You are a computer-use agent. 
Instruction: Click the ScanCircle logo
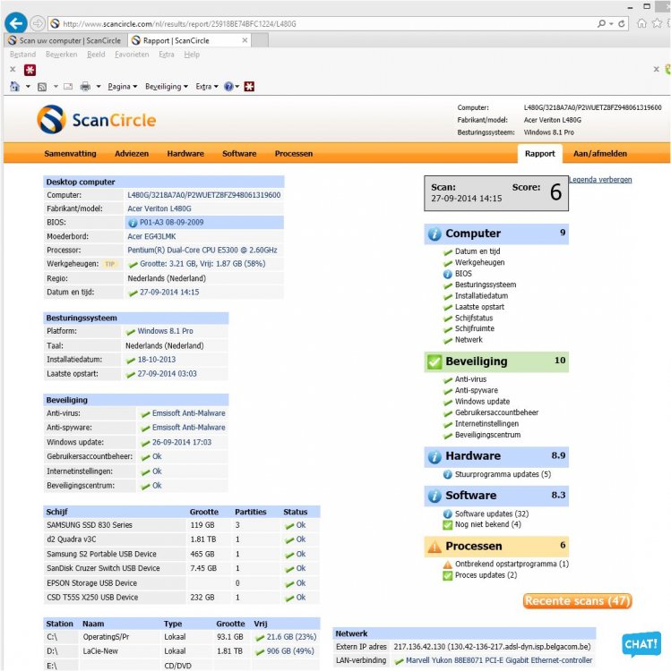point(97,120)
